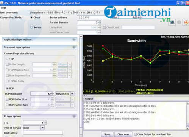The image size is (189, 137).
Task: Open the TCP Window Size units dropdown
Action: click(70, 70)
